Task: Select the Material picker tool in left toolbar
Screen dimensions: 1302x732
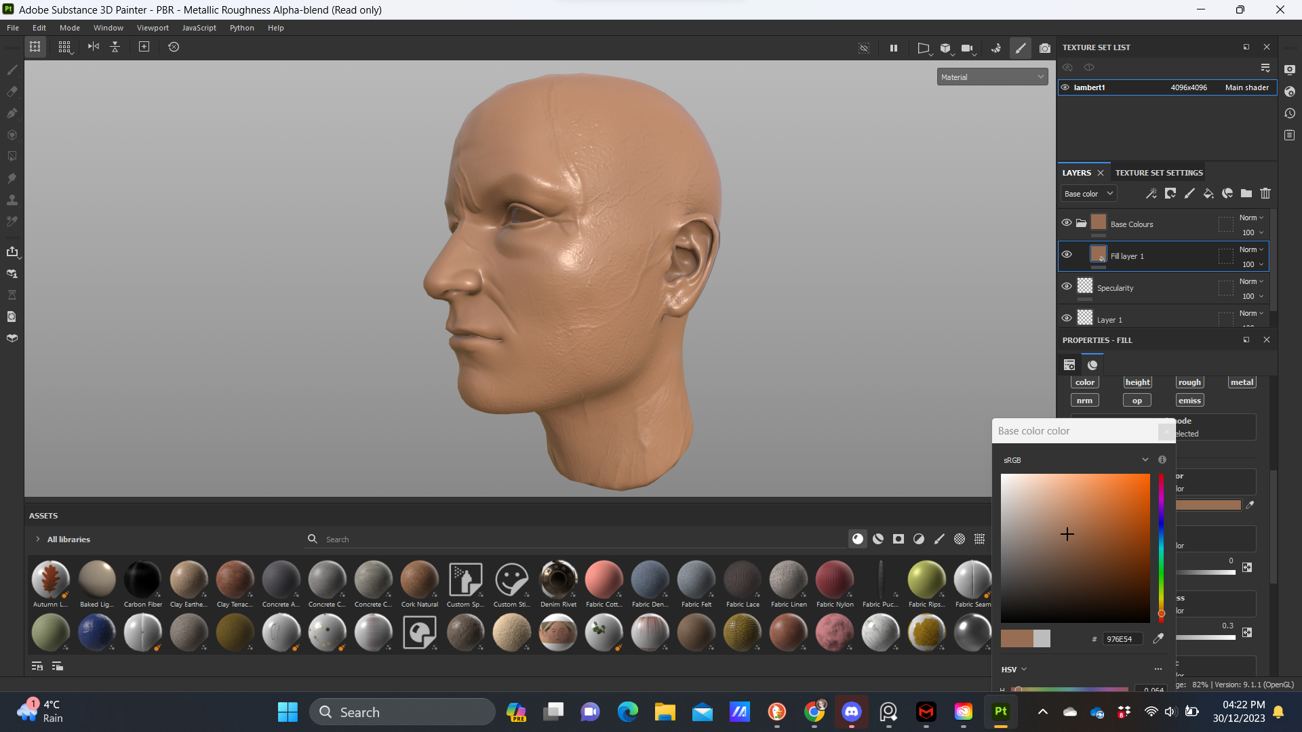Action: 12,222
